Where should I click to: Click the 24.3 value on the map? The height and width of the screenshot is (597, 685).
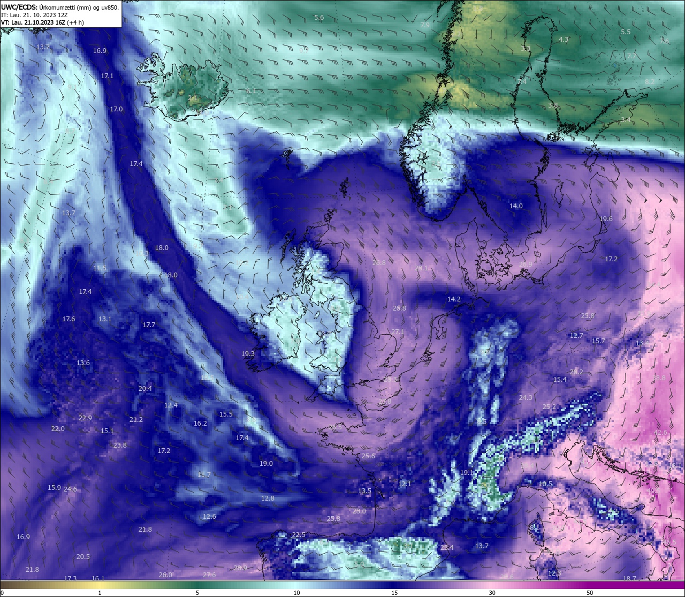pos(526,397)
